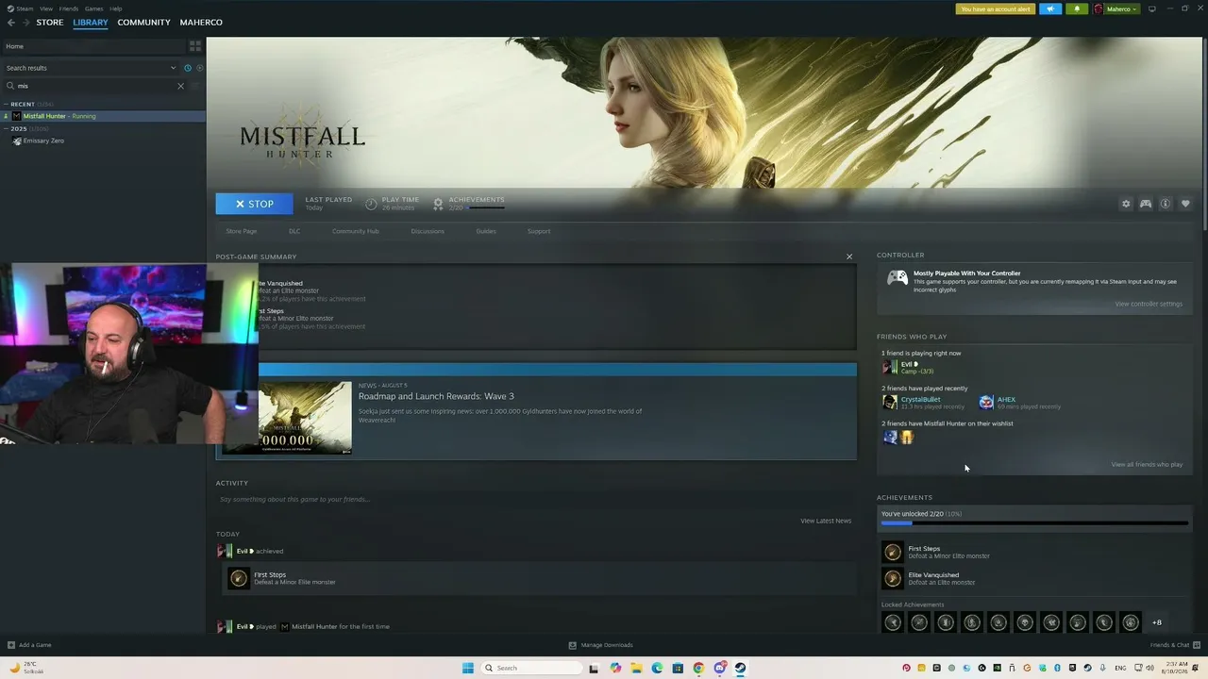1208x679 pixels.
Task: Toggle the ready-to-play filter icon
Action: (199, 68)
